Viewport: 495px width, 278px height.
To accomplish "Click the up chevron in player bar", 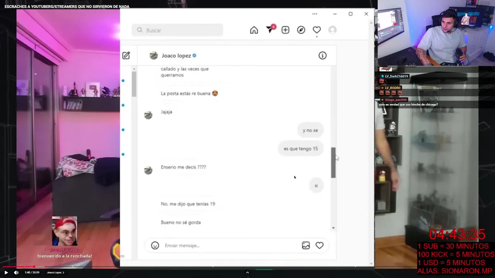I will pyautogui.click(x=247, y=273).
